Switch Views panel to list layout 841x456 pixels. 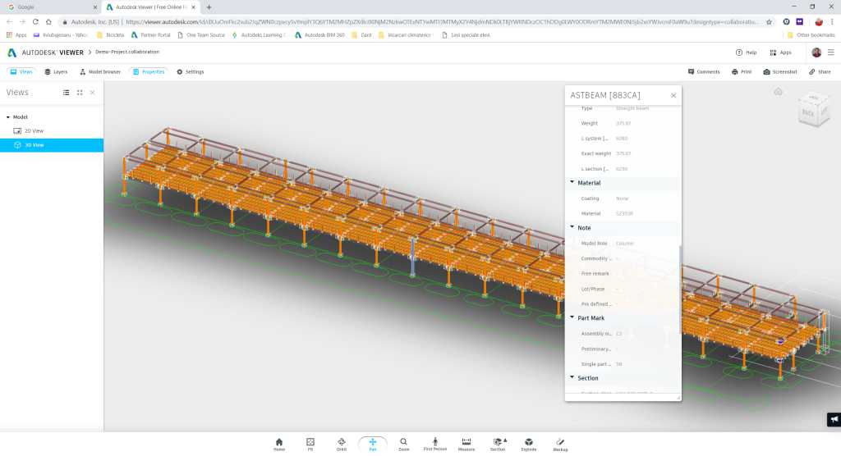(66, 93)
